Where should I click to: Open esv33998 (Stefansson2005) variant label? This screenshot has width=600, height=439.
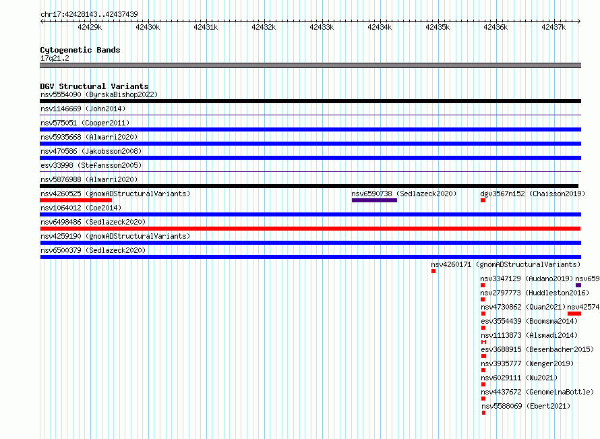coord(91,165)
